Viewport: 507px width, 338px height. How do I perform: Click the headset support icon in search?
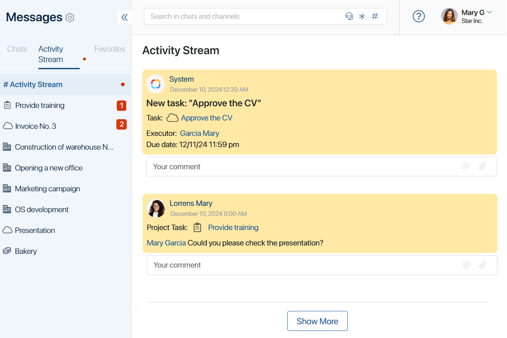point(349,17)
